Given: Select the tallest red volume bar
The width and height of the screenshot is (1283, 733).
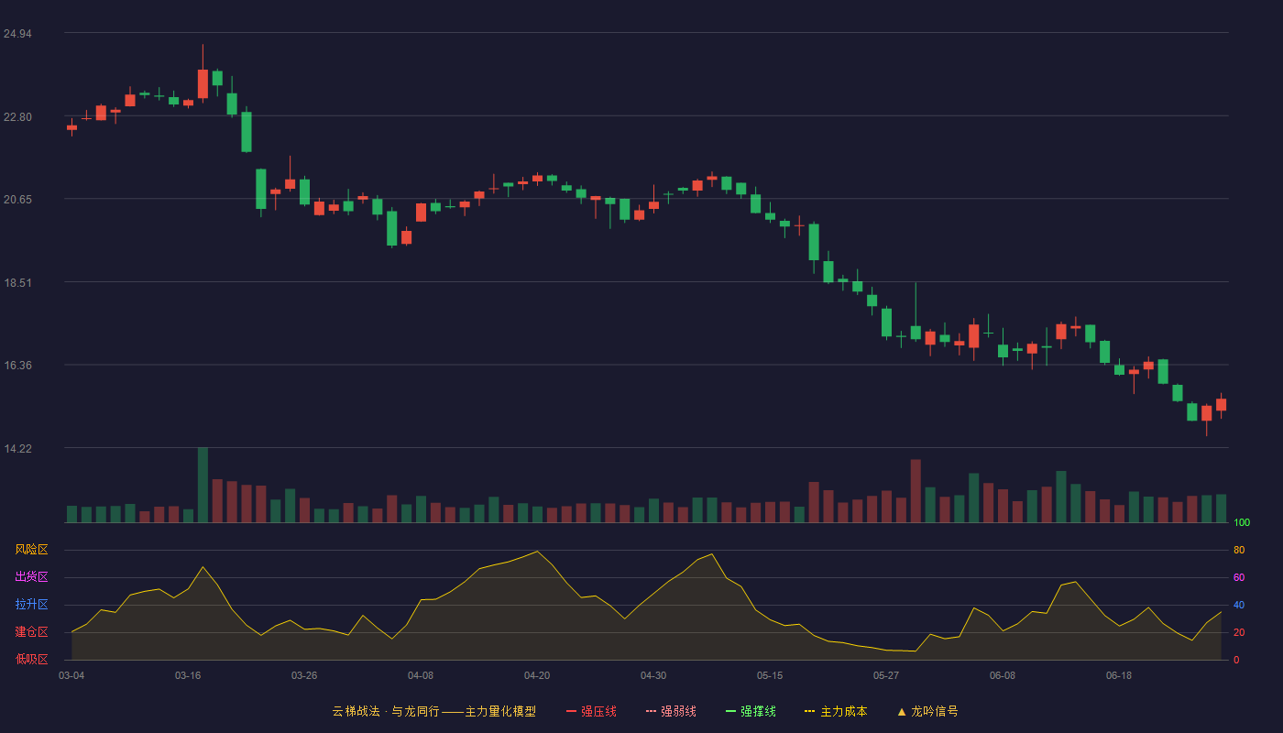Looking at the screenshot, I should [x=916, y=491].
